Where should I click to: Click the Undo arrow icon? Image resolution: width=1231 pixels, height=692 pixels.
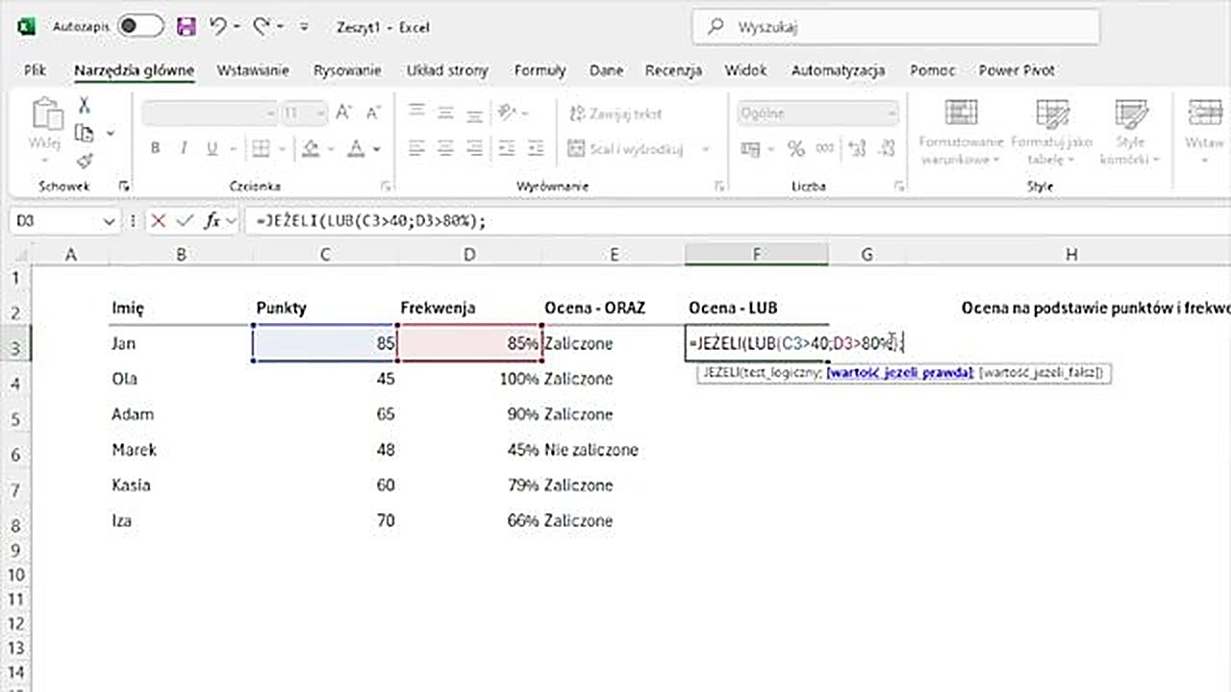coord(218,27)
